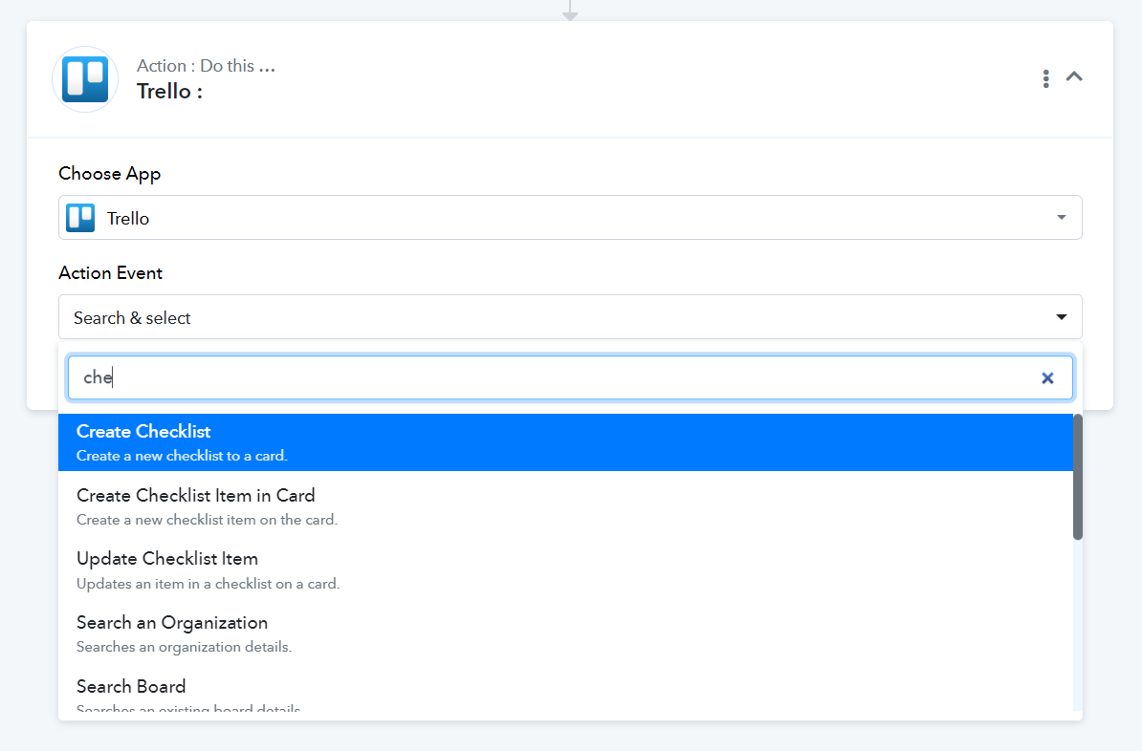
Task: Click 'Create a new checklist to a card.' description
Action: 182,457
